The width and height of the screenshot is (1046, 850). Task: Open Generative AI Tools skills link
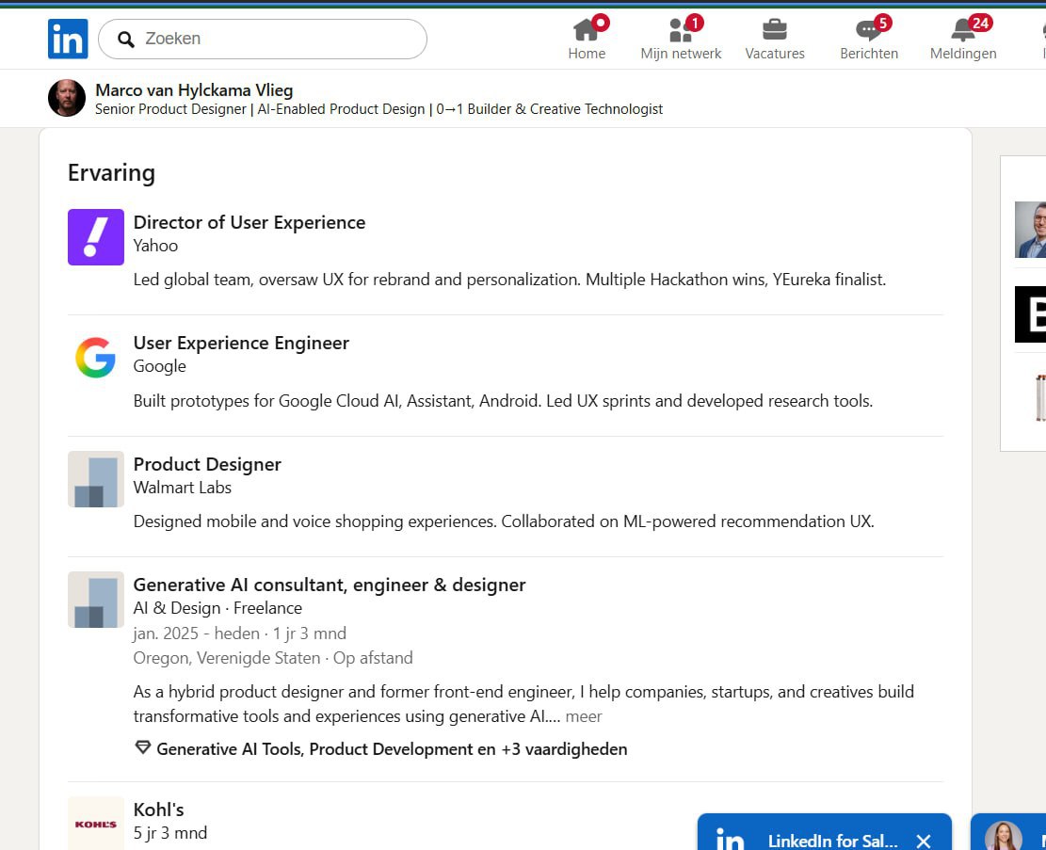[x=392, y=749]
